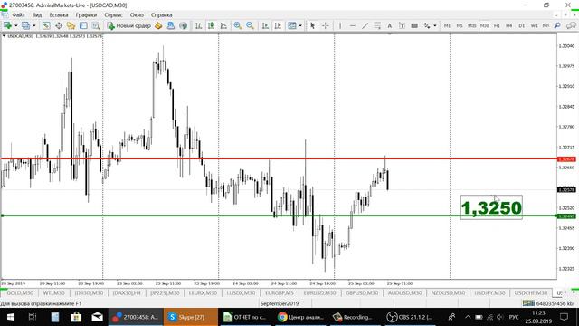Zoom out with the minus magnifier icon
The width and height of the screenshot is (579, 326).
[250, 25]
